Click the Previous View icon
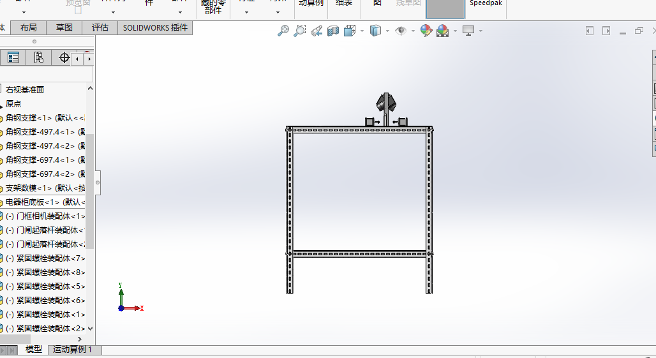Screen dimensions: 656x358 point(317,31)
